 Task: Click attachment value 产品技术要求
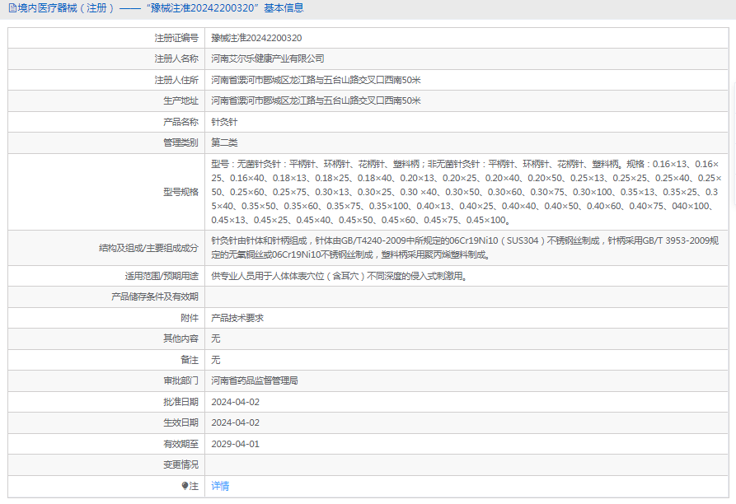[237, 318]
